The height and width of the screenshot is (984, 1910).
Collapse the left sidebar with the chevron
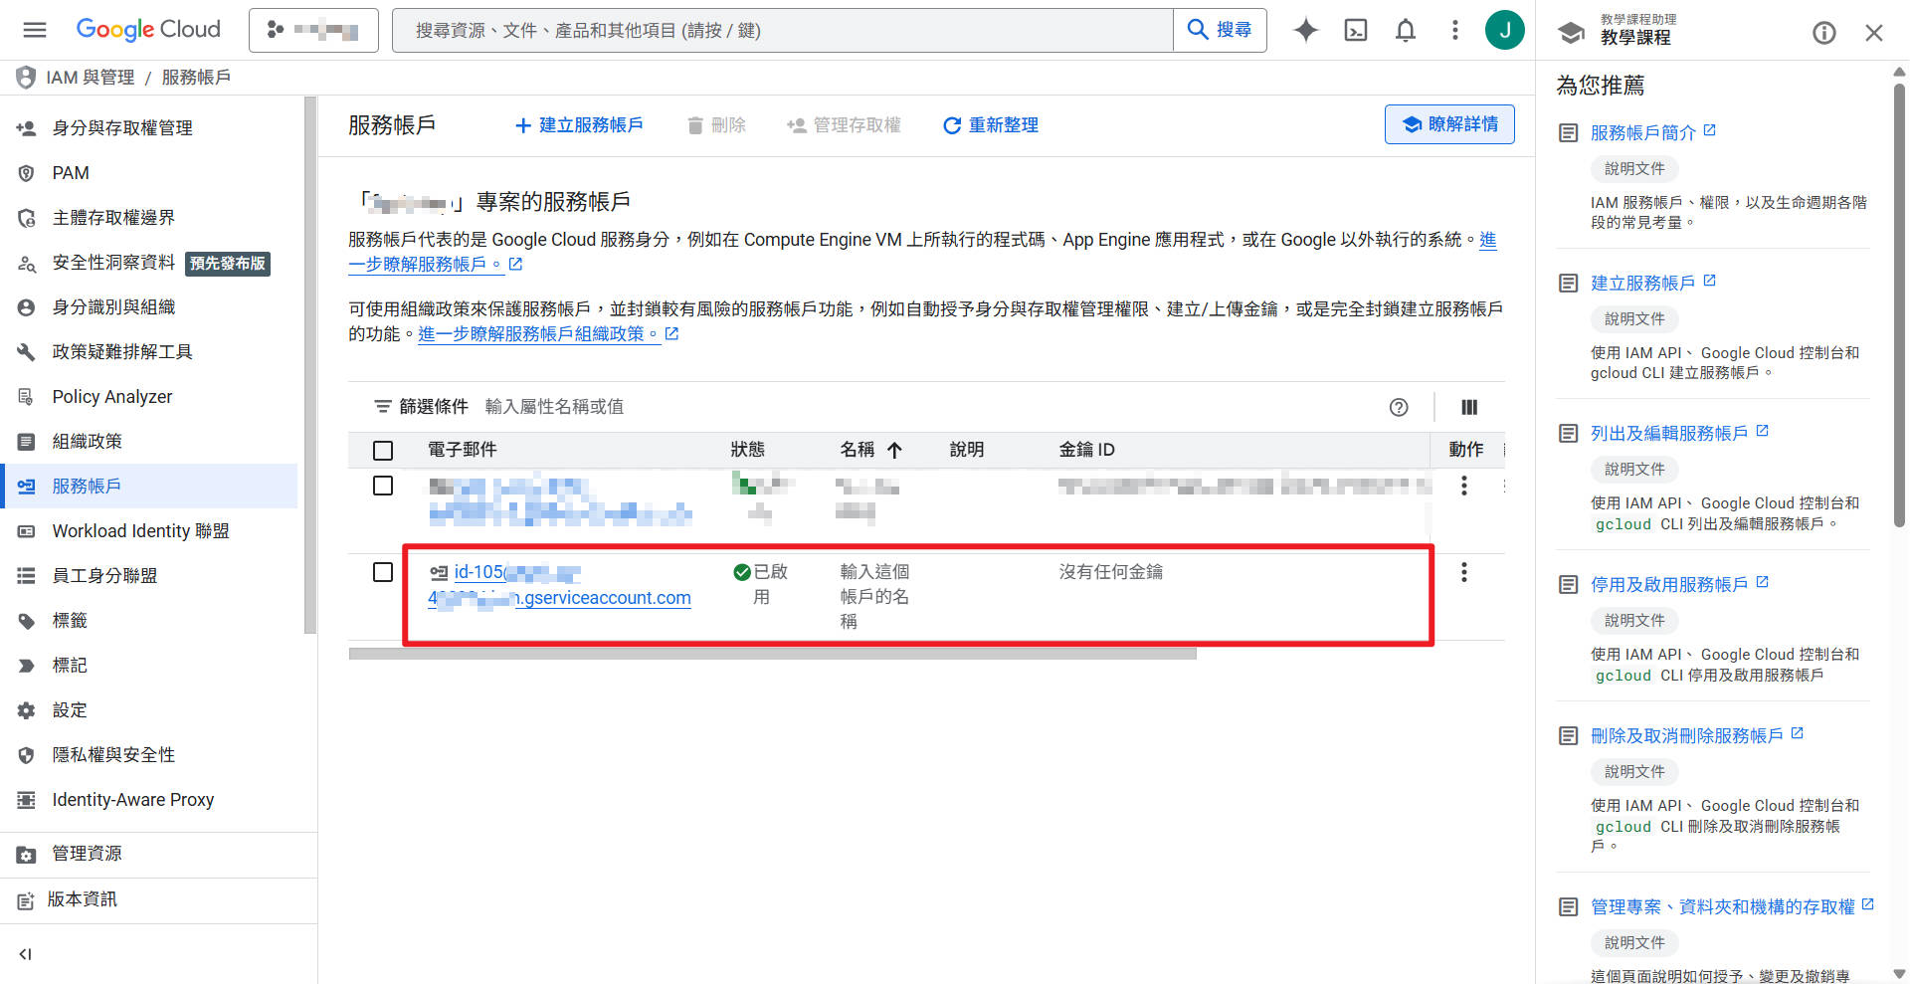25,953
